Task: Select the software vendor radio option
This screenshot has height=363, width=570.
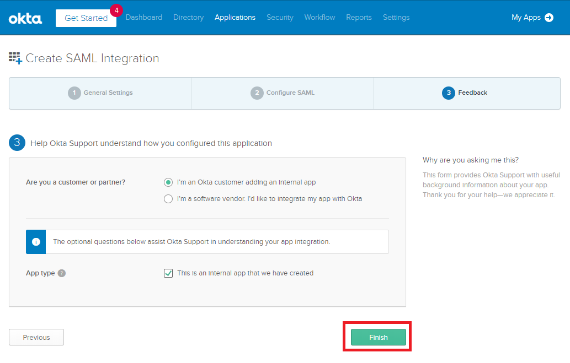Action: [x=168, y=199]
